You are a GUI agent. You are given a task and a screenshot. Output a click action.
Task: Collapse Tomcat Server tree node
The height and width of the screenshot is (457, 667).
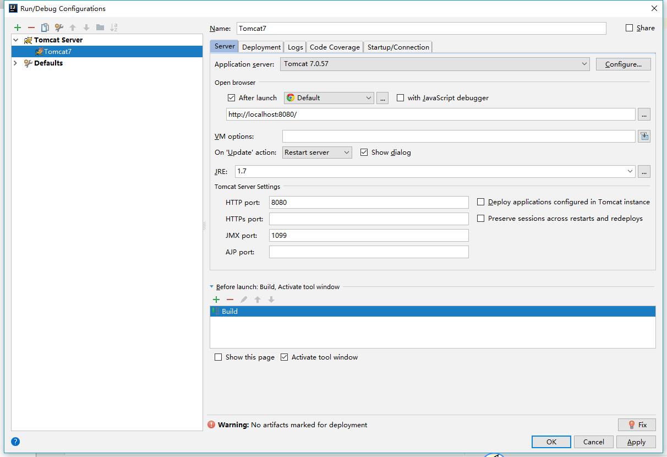16,40
